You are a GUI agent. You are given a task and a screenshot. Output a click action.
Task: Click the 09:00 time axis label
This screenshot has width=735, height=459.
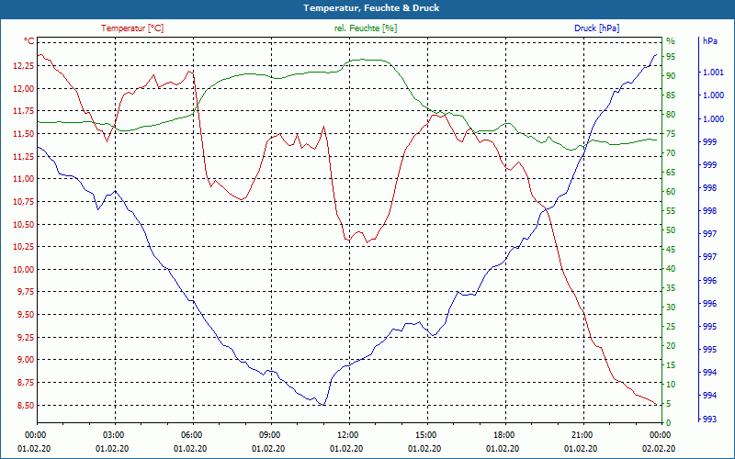(271, 435)
